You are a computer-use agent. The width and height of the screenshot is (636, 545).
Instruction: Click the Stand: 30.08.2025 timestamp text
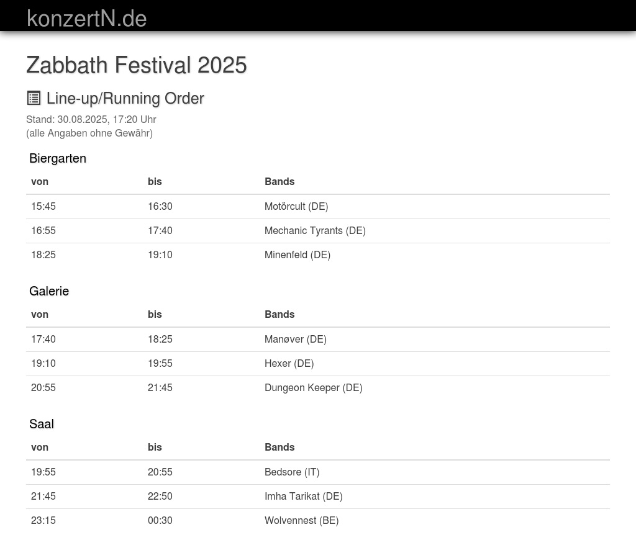click(91, 119)
